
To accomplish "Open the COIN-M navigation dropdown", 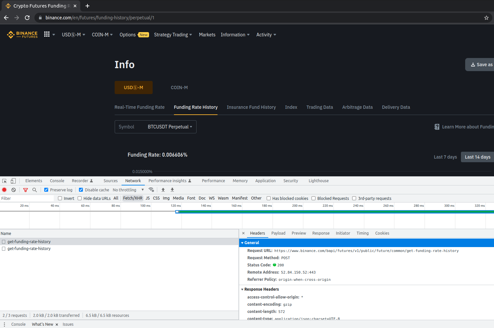I will point(102,35).
